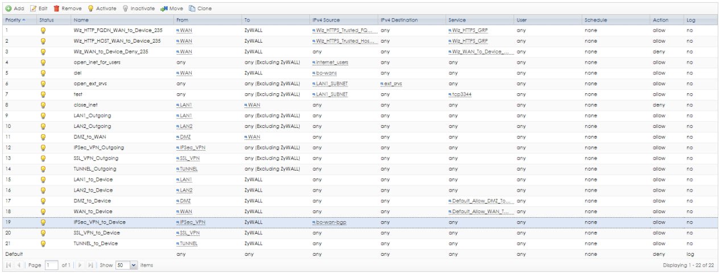Click the red Remove trash icon
728x278 pixels.
coord(56,9)
